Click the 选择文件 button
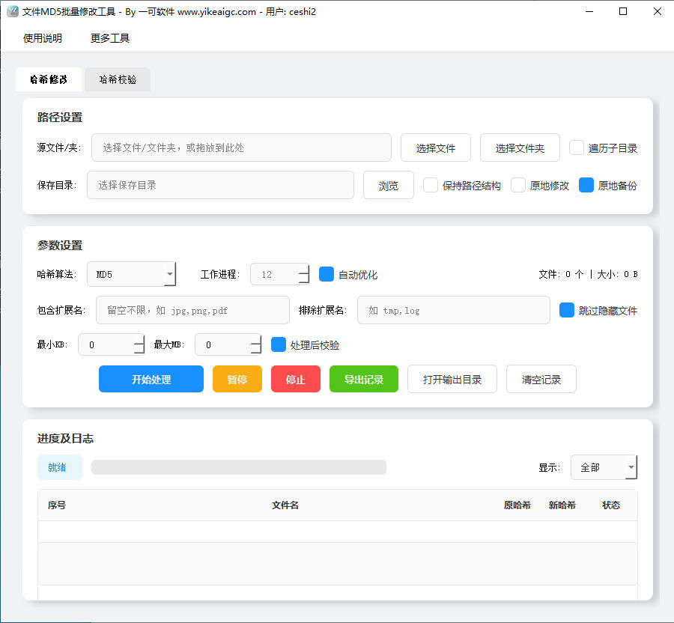The image size is (674, 623). click(x=435, y=148)
